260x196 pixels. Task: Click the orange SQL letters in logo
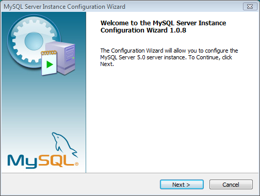[56, 161]
